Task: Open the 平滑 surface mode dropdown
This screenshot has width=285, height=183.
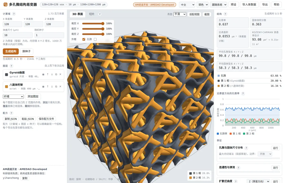Action: 180,14
